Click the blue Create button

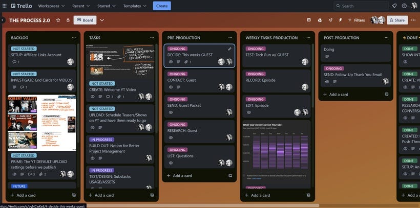click(162, 6)
